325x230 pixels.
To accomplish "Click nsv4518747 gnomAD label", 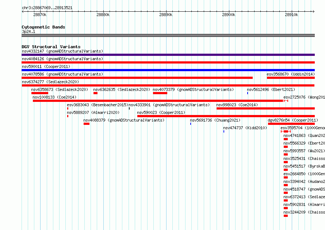I will (x=304, y=189).
